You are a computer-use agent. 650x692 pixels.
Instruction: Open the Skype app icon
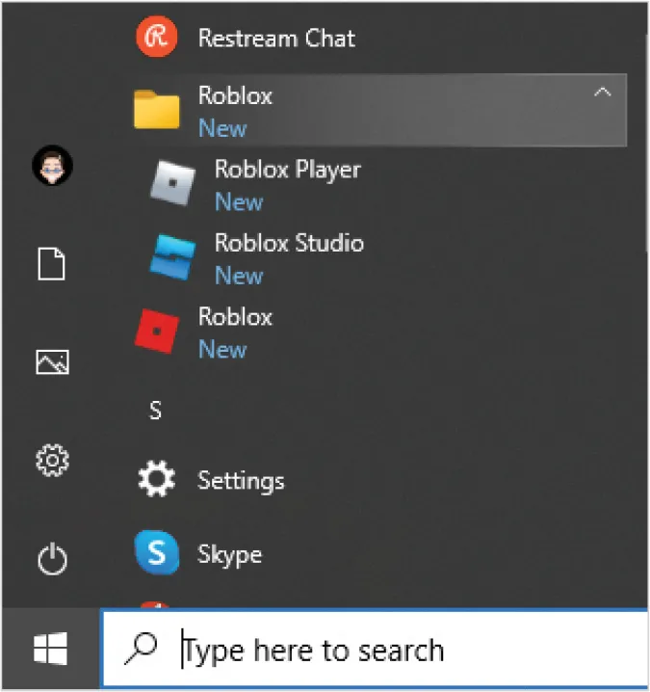(x=156, y=554)
